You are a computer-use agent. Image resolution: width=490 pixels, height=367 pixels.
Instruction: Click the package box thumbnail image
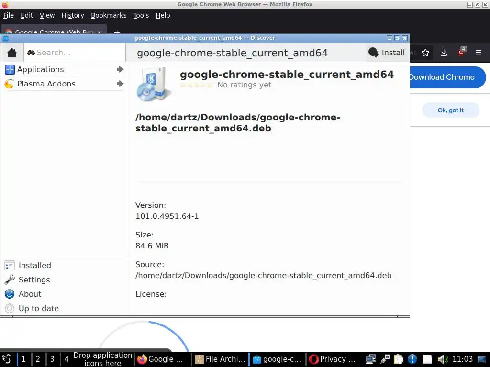pyautogui.click(x=154, y=84)
